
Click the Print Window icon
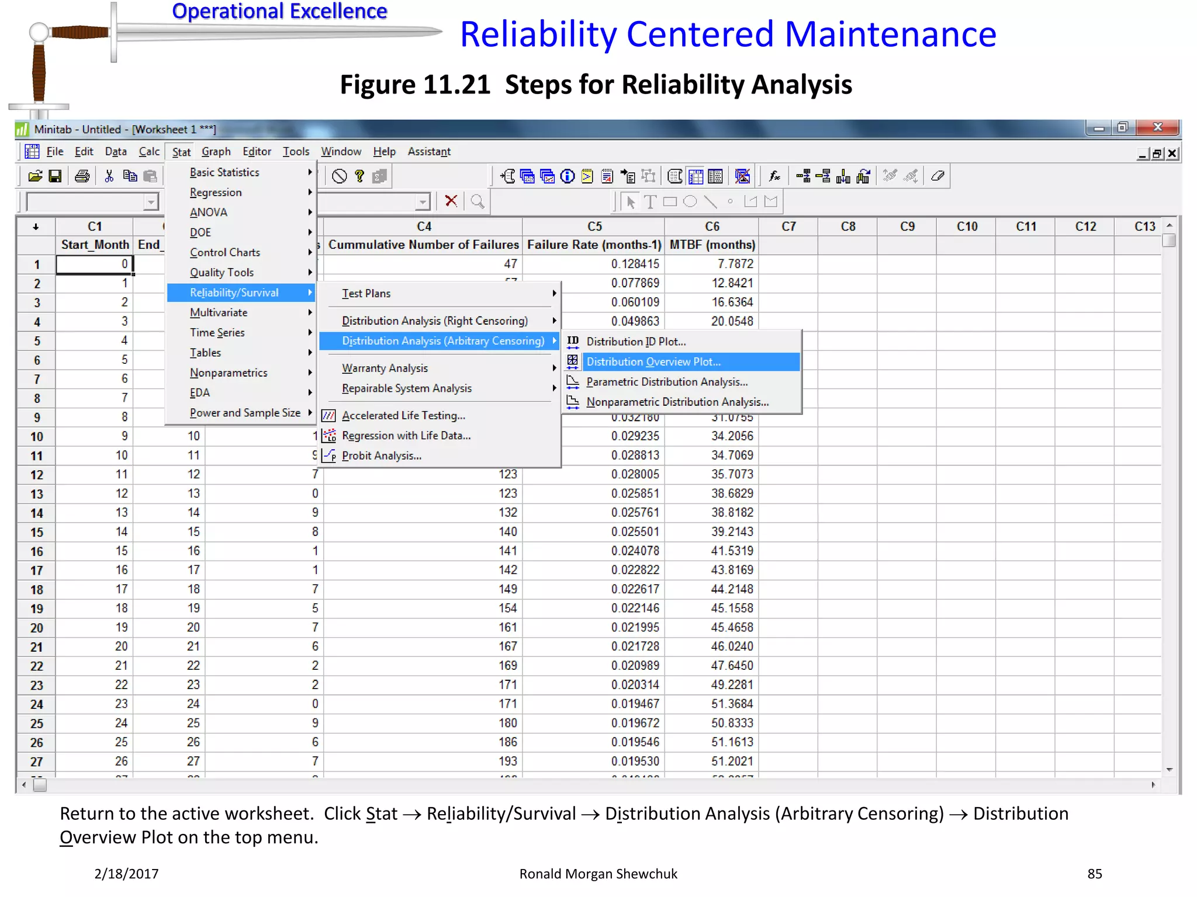[x=82, y=176]
